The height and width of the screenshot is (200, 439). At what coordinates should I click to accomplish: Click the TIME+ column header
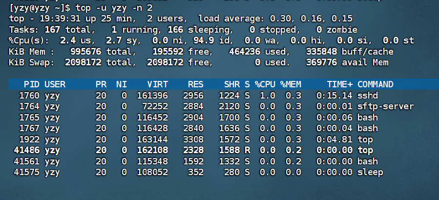click(x=339, y=84)
